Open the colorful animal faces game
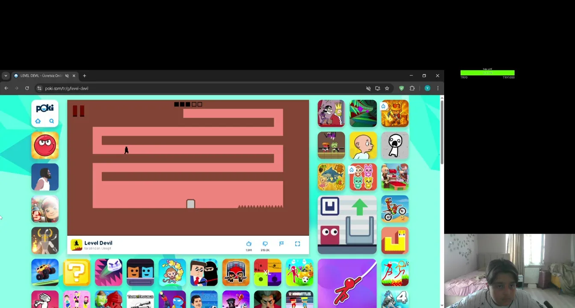 [x=363, y=177]
